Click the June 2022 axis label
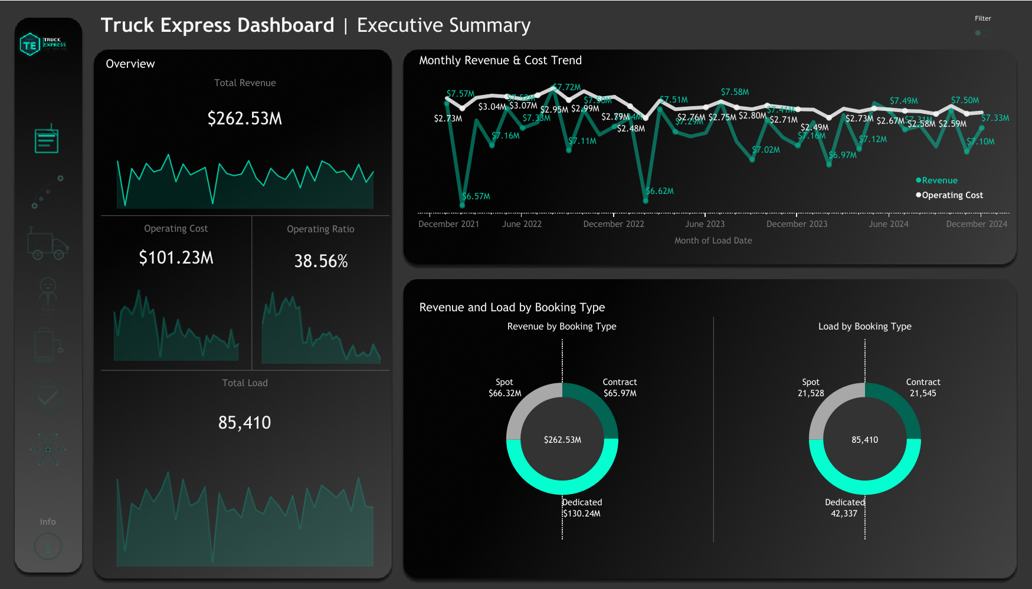Image resolution: width=1032 pixels, height=589 pixels. (x=522, y=224)
